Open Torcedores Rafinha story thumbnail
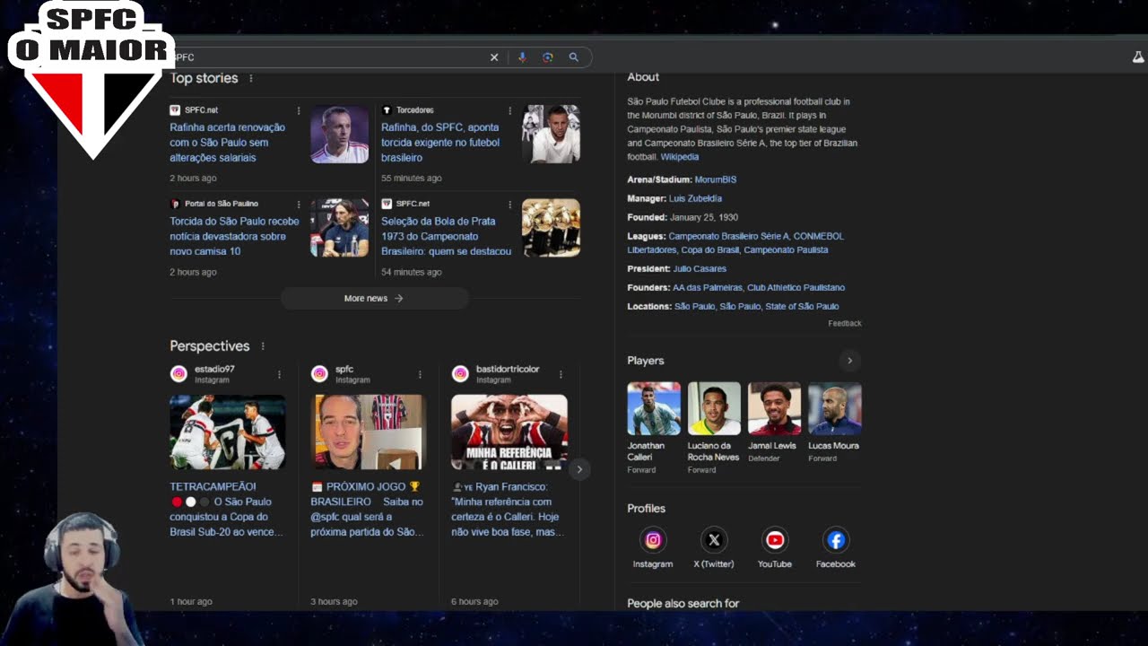Screen dimensions: 1148x646 coord(552,135)
